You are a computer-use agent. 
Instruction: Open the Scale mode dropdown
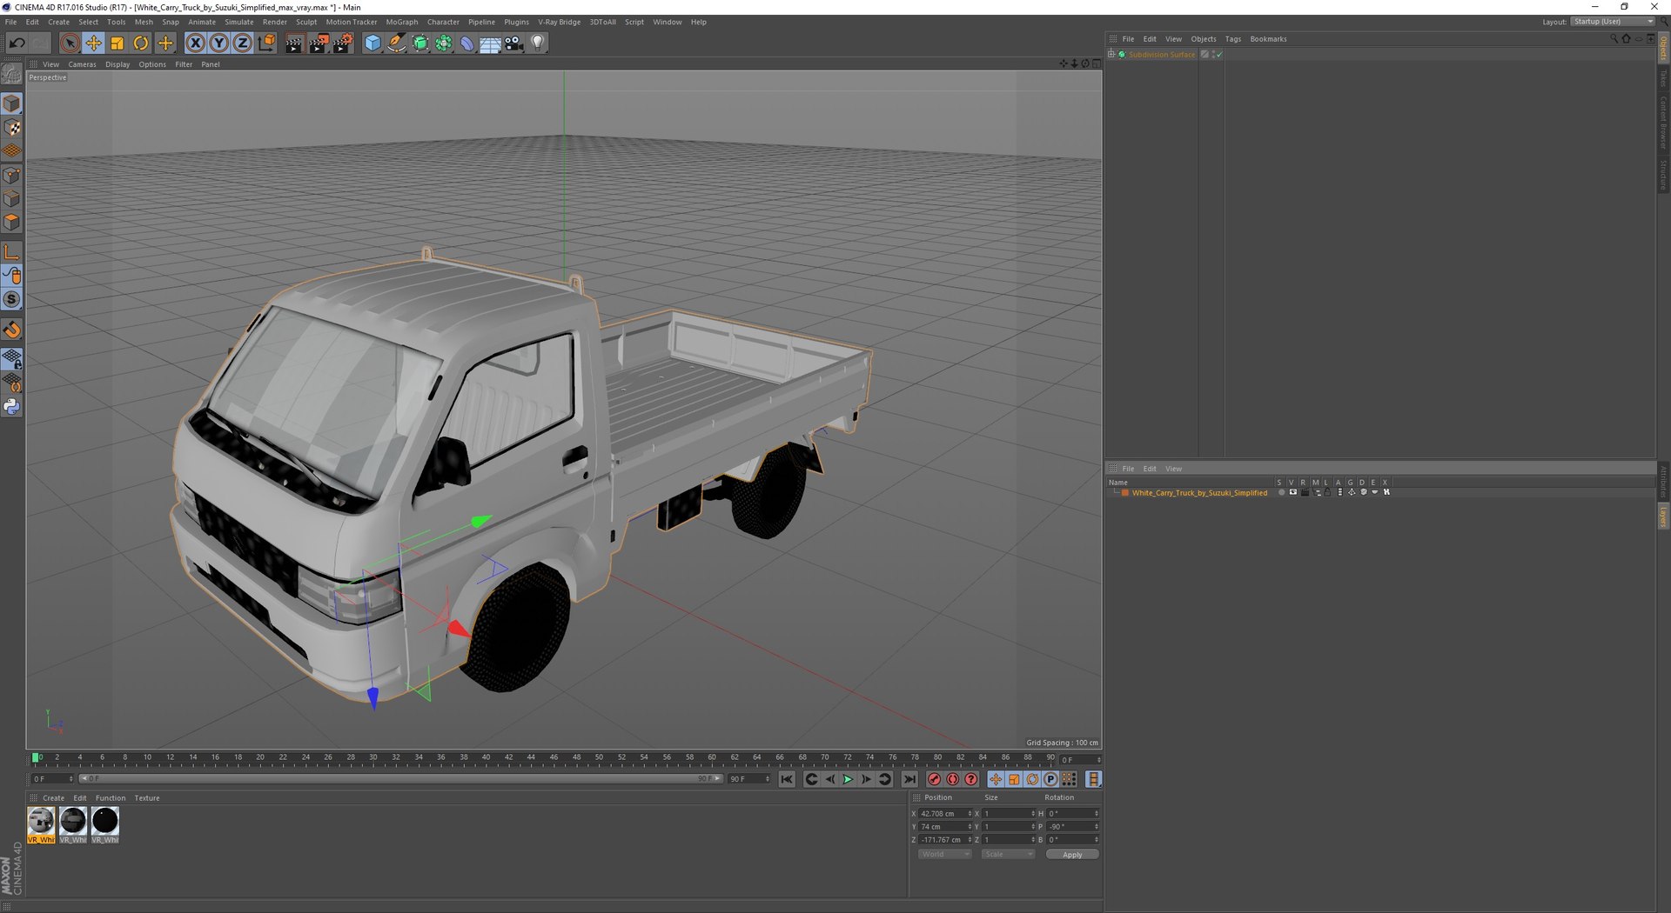(x=1008, y=854)
